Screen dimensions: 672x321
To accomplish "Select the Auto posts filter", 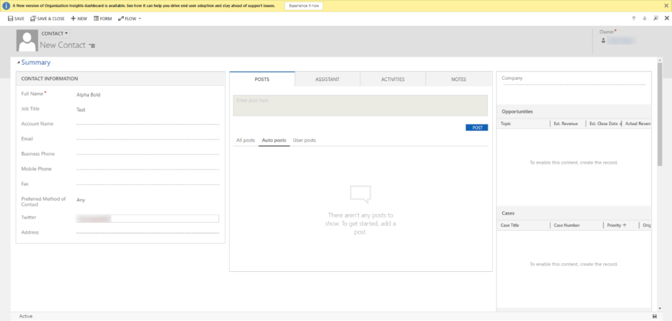I will click(274, 140).
